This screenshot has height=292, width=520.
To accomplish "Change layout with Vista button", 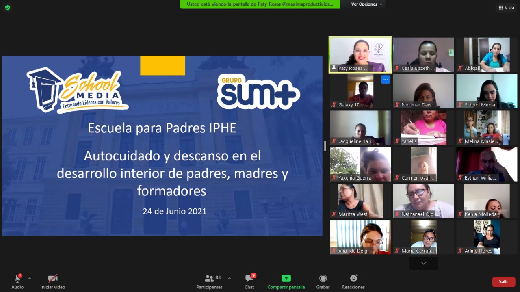I will [506, 8].
